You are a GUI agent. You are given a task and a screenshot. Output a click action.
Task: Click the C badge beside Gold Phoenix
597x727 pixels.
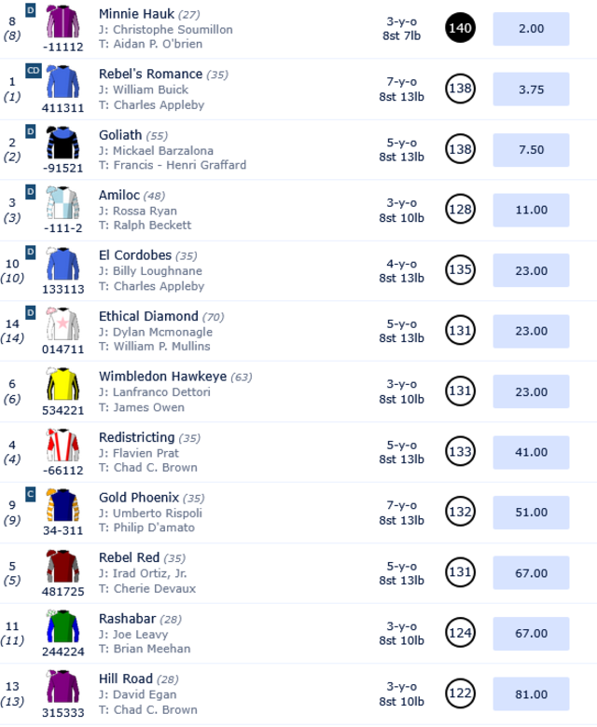31,494
